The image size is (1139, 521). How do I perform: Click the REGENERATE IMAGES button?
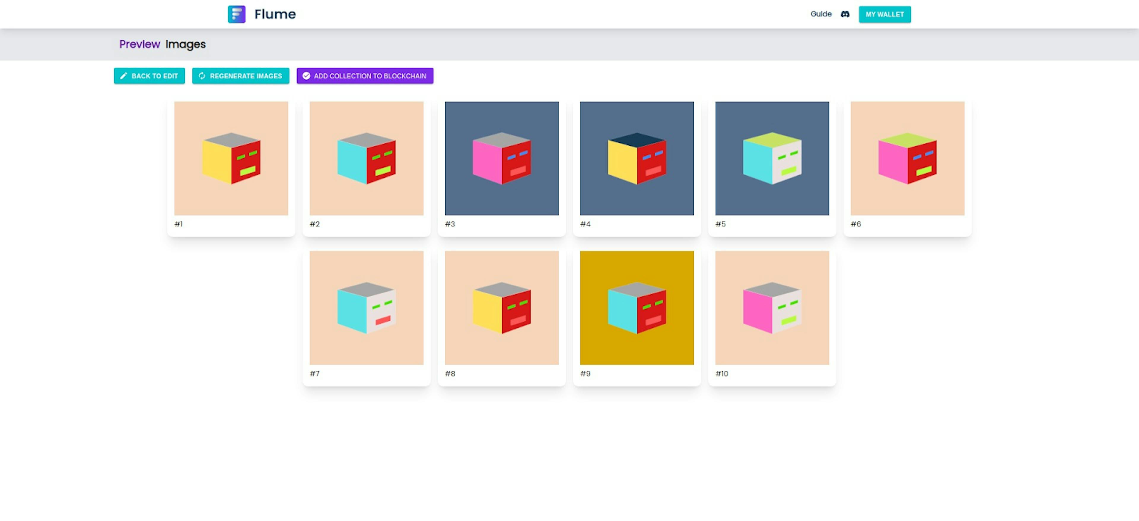(x=241, y=76)
